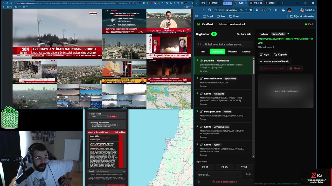This screenshot has height=186, width=332.
Task: Open the Video bookmarks folder
Action: point(234,16)
